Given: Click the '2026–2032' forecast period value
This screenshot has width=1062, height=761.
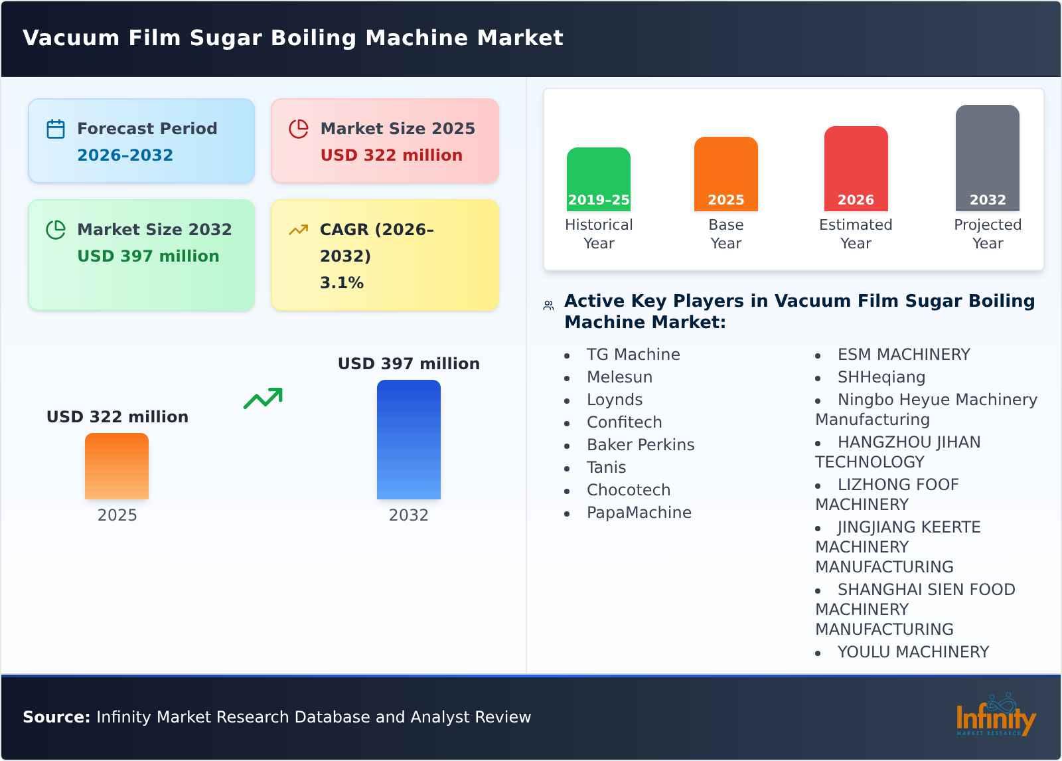Looking at the screenshot, I should [x=125, y=155].
